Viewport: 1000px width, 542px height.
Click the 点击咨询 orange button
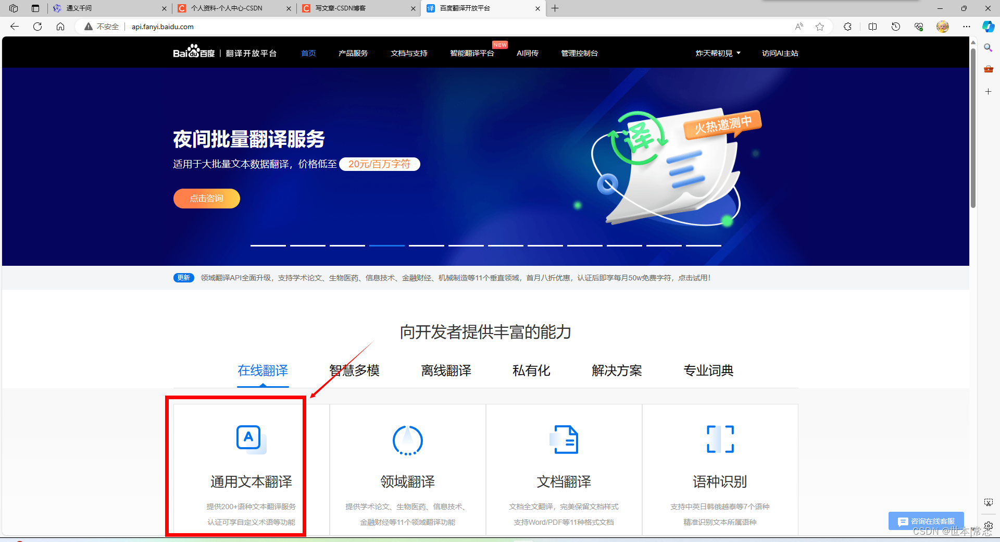click(206, 199)
